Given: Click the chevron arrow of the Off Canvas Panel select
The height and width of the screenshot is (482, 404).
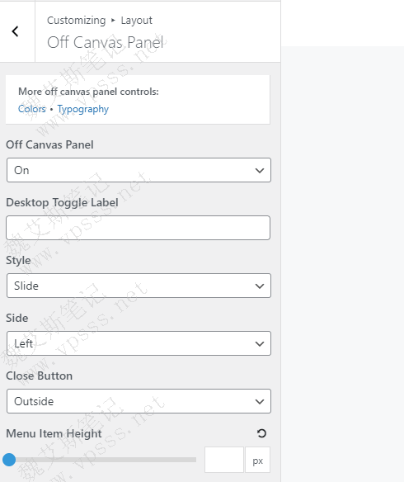Looking at the screenshot, I should click(x=260, y=170).
